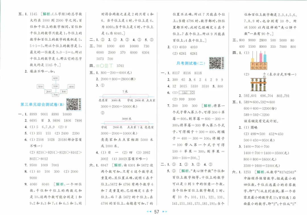Click the box containing 600 in number diagram
Image resolution: width=307 pixels, height=215 pixels.
pyautogui.click(x=56, y=78)
